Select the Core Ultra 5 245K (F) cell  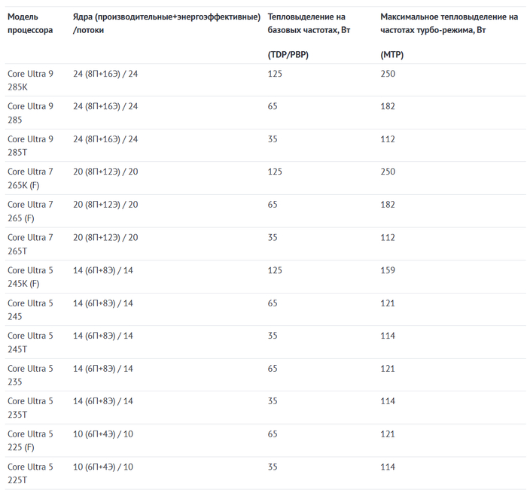coord(30,276)
